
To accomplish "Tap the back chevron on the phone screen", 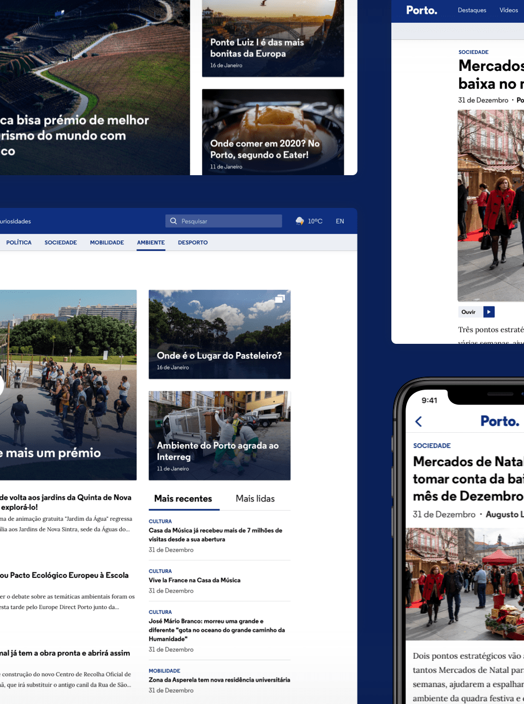I will point(418,421).
